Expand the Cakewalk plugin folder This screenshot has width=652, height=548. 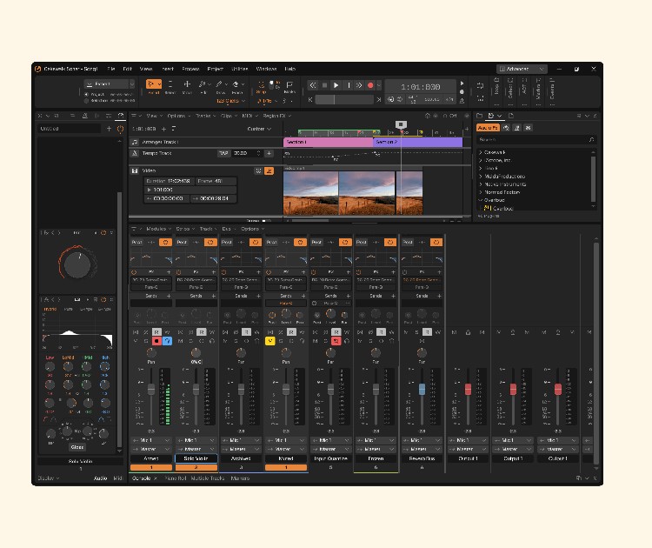(x=481, y=152)
